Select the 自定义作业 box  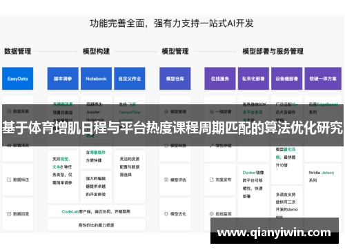point(130,79)
